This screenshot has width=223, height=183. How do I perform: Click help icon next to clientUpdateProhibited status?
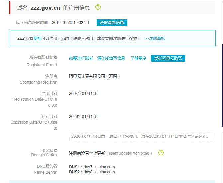coord(161,153)
